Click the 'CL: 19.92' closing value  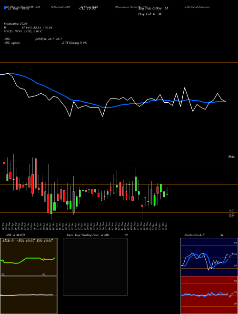click(87, 9)
